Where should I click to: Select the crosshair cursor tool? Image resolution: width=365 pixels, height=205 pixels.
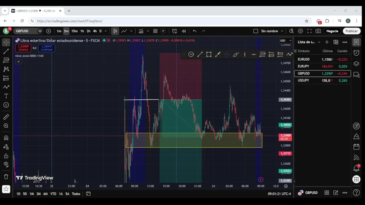pos(6,42)
